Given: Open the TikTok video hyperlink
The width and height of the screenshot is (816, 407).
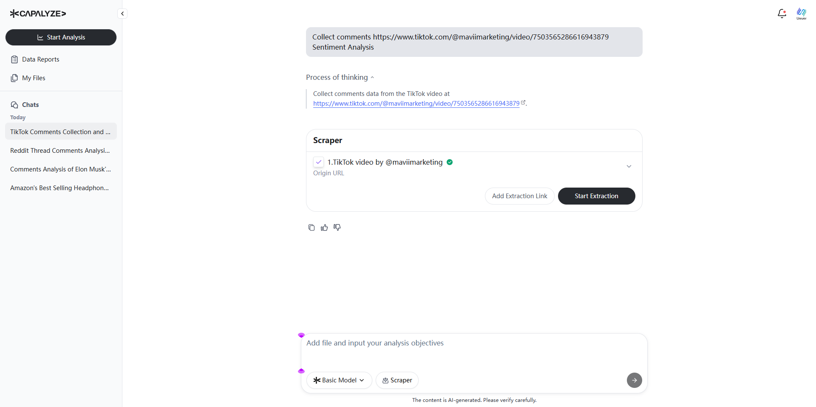Looking at the screenshot, I should point(416,104).
